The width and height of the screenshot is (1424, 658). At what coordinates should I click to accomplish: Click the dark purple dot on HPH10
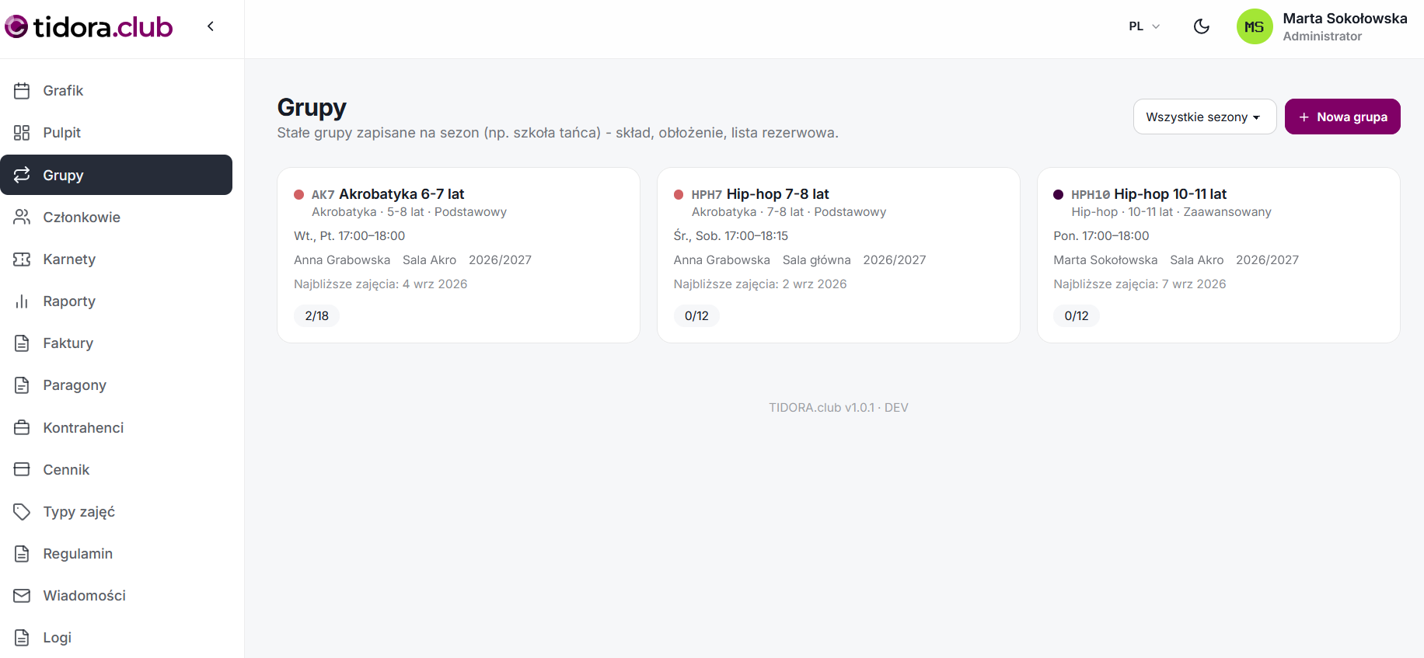click(x=1059, y=195)
